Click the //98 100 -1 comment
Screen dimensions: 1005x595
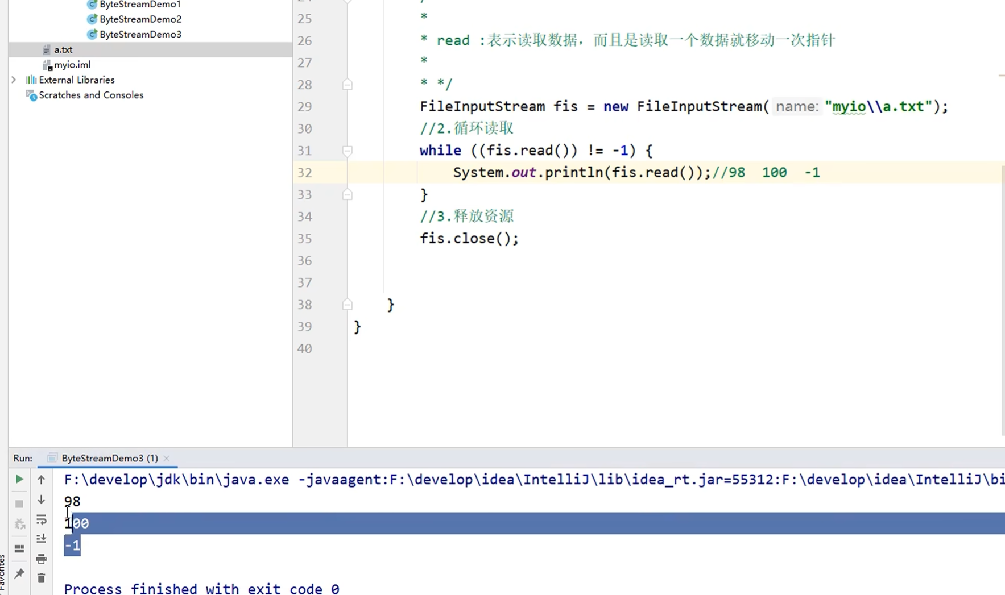[x=766, y=173]
